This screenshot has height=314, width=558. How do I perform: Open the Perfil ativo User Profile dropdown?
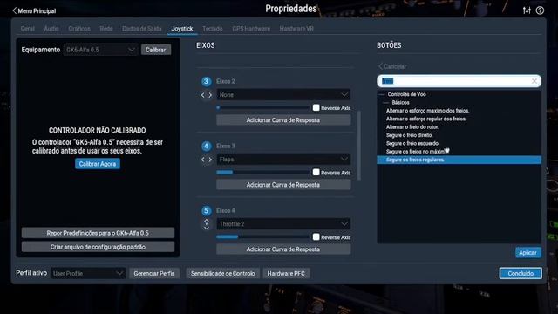pyautogui.click(x=87, y=273)
